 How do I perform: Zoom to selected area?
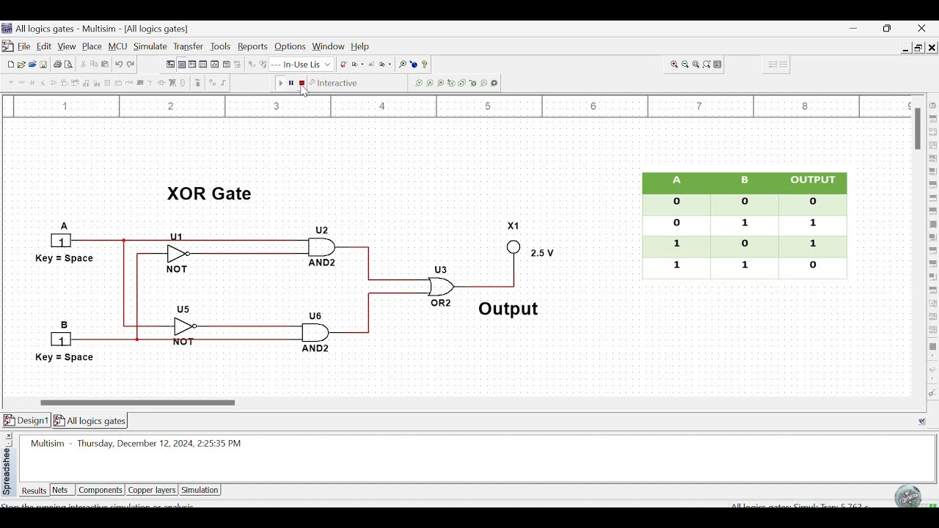696,65
